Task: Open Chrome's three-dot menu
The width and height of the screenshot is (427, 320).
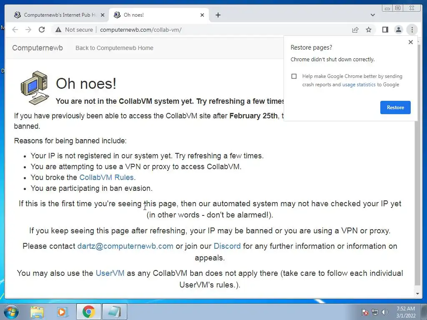Action: click(412, 30)
